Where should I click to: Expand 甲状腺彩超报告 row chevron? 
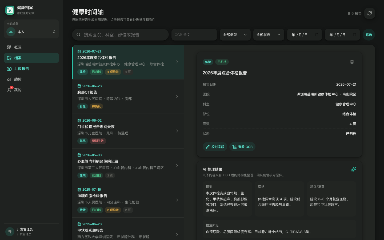click(x=177, y=235)
